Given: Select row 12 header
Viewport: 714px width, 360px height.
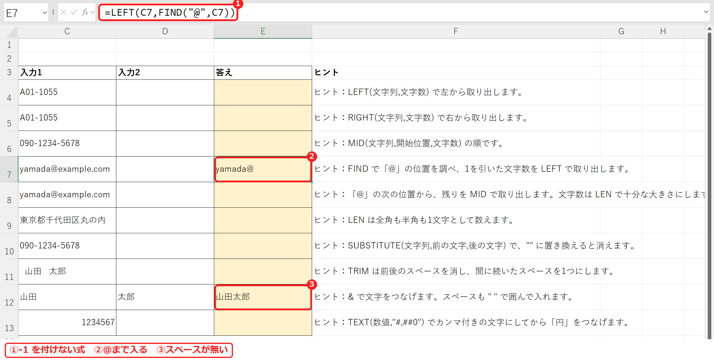Looking at the screenshot, I should (9, 297).
